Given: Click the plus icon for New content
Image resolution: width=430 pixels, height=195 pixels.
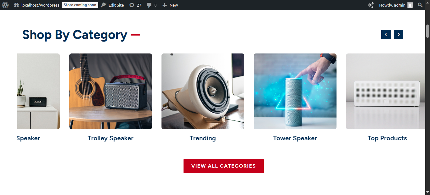Looking at the screenshot, I should coord(165,5).
